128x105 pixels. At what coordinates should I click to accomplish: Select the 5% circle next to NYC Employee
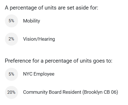coord(11,74)
